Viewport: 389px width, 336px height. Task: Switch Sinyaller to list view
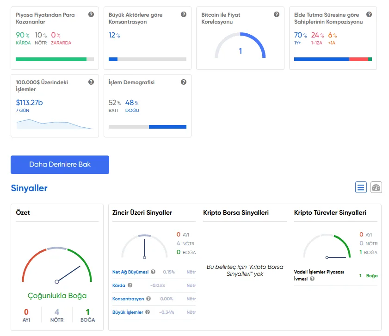[361, 187]
